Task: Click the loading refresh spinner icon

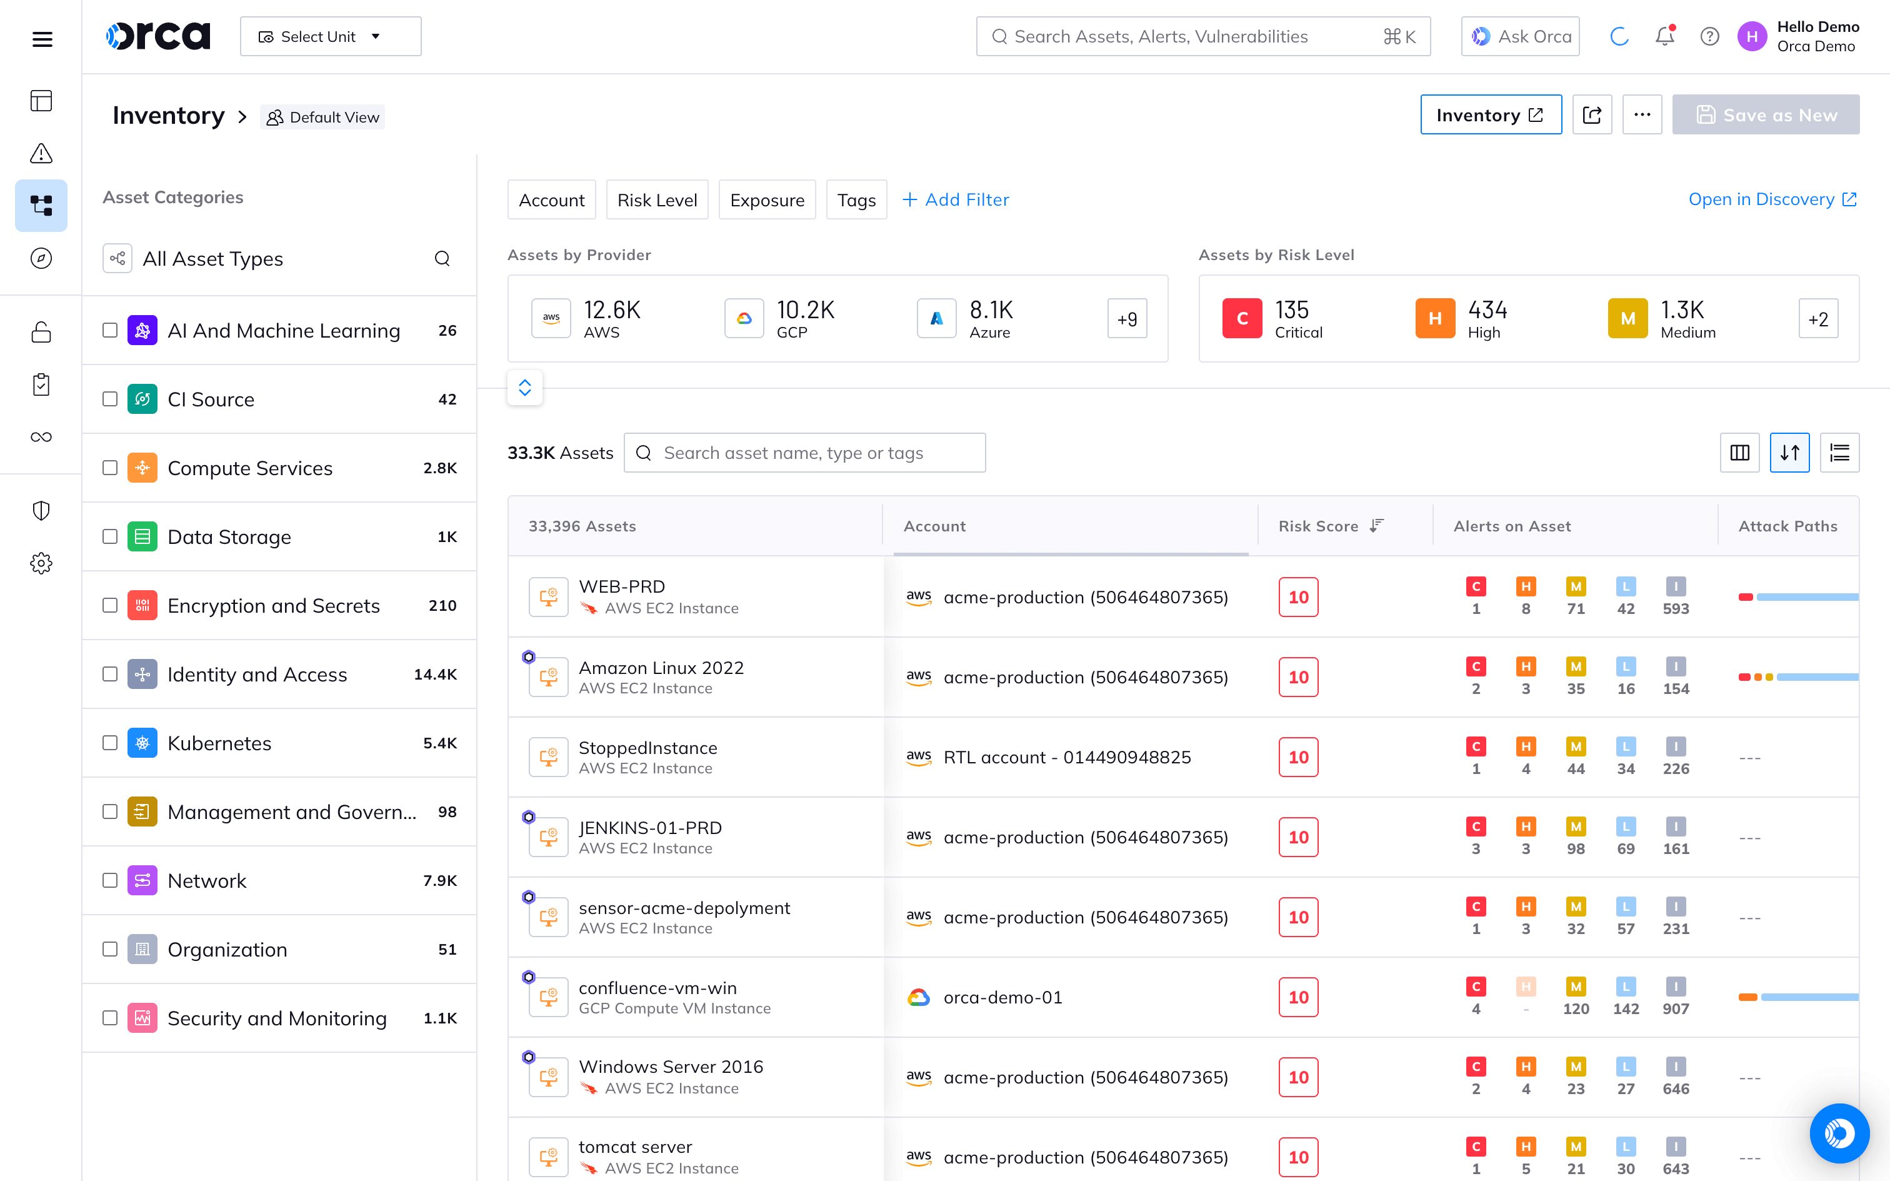Action: (1619, 36)
